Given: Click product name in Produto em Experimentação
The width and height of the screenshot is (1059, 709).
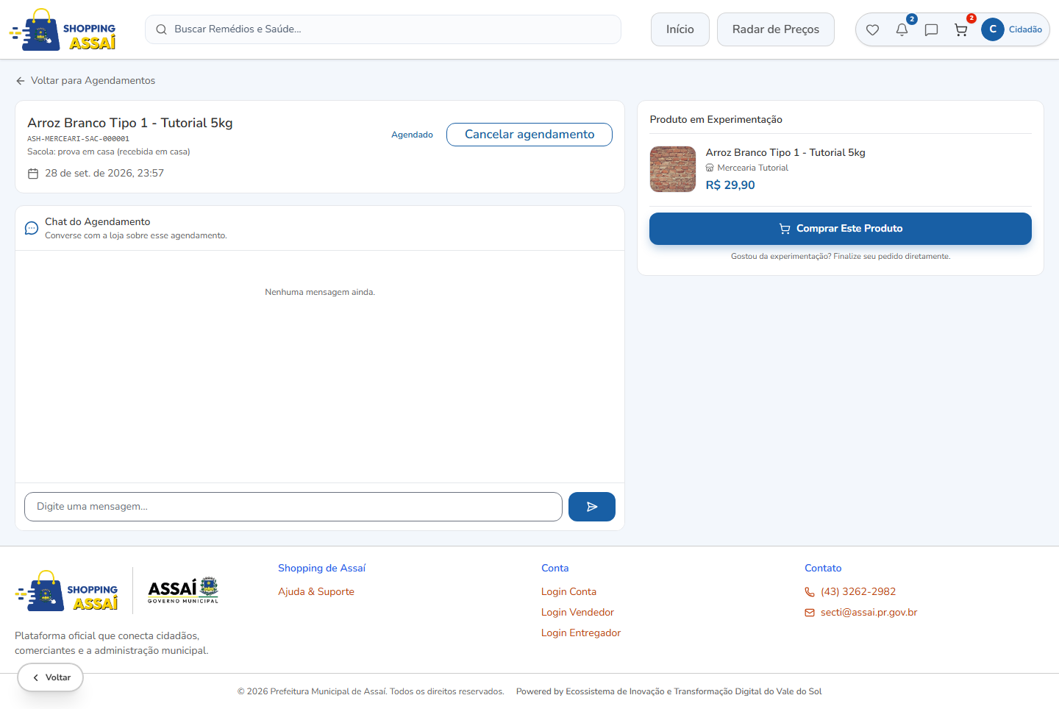Looking at the screenshot, I should 785,152.
